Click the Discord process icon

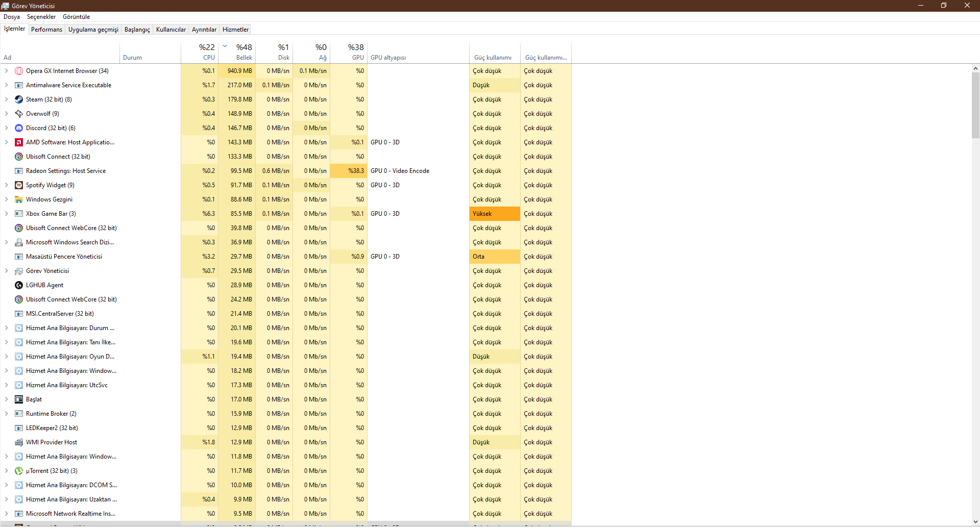(x=19, y=128)
